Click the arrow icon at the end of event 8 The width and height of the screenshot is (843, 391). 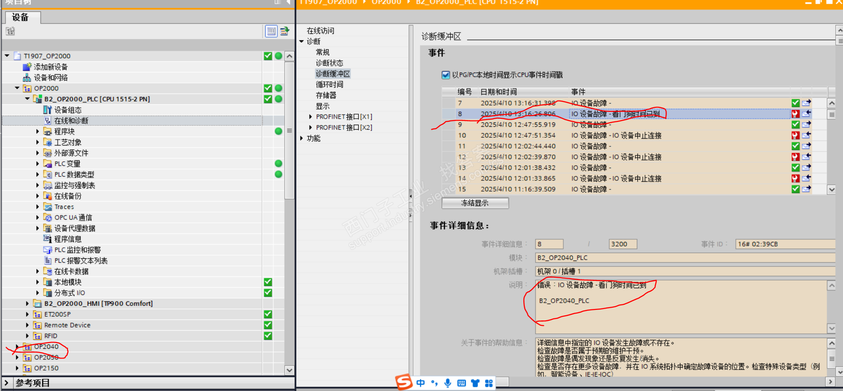(x=806, y=114)
